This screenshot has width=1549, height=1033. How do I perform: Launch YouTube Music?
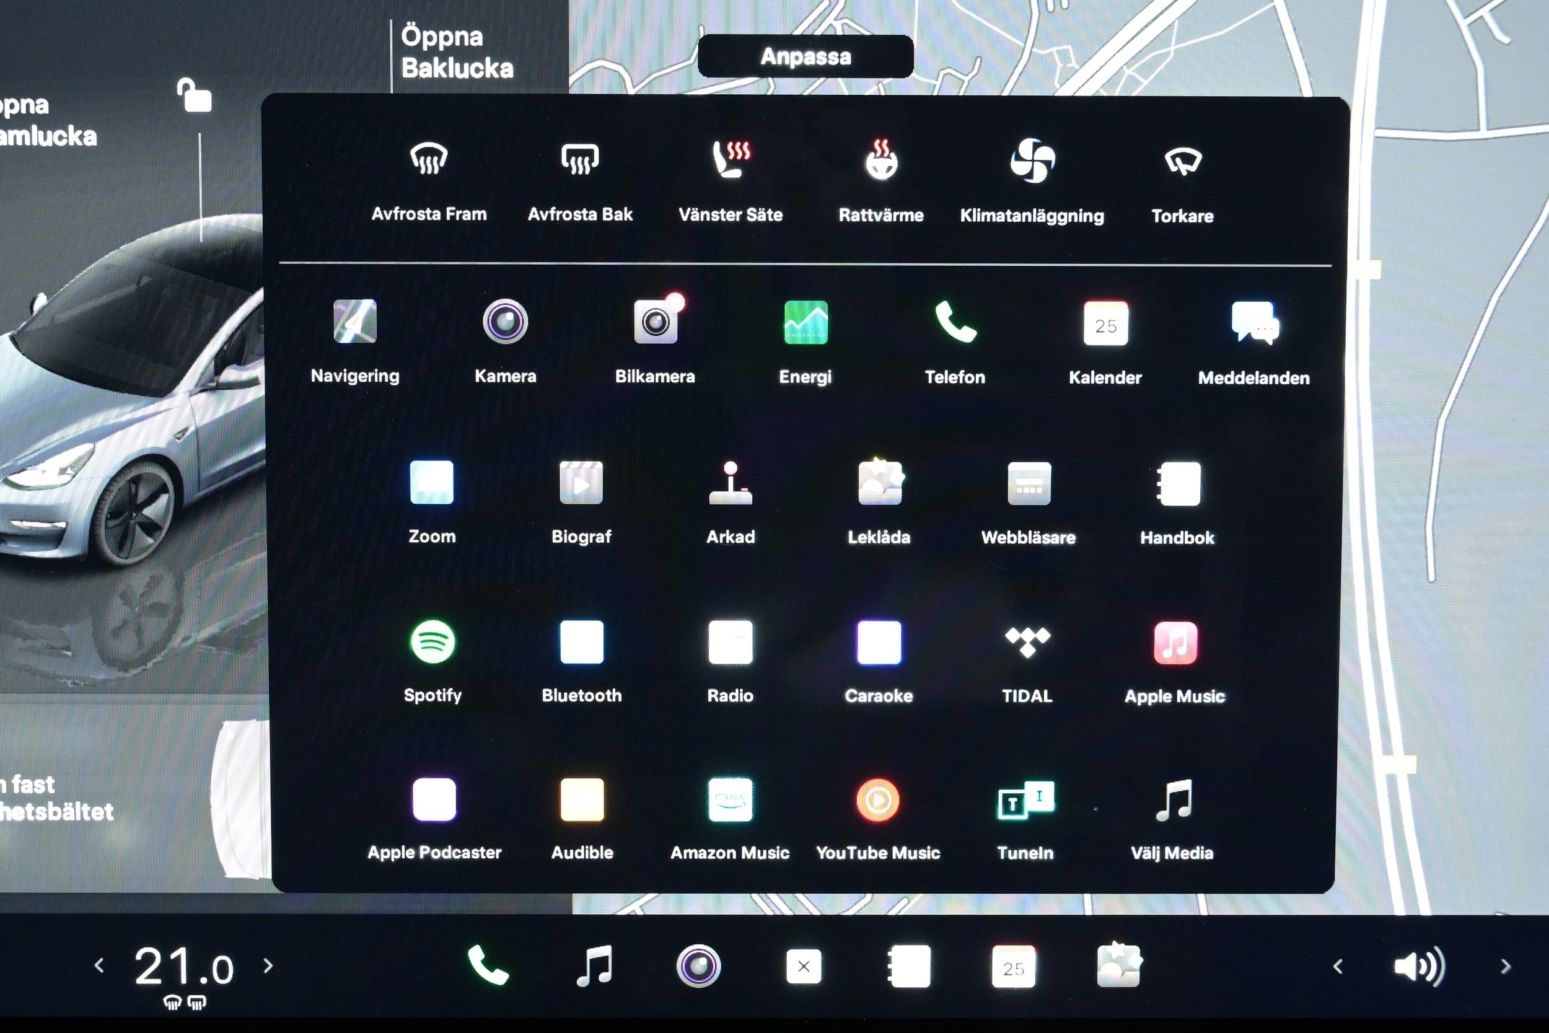(878, 819)
